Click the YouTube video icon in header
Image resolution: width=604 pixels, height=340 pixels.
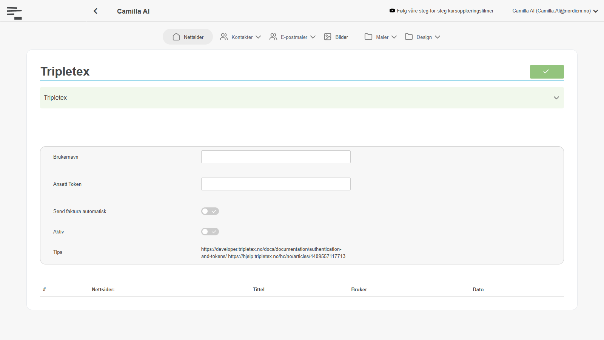pyautogui.click(x=392, y=11)
